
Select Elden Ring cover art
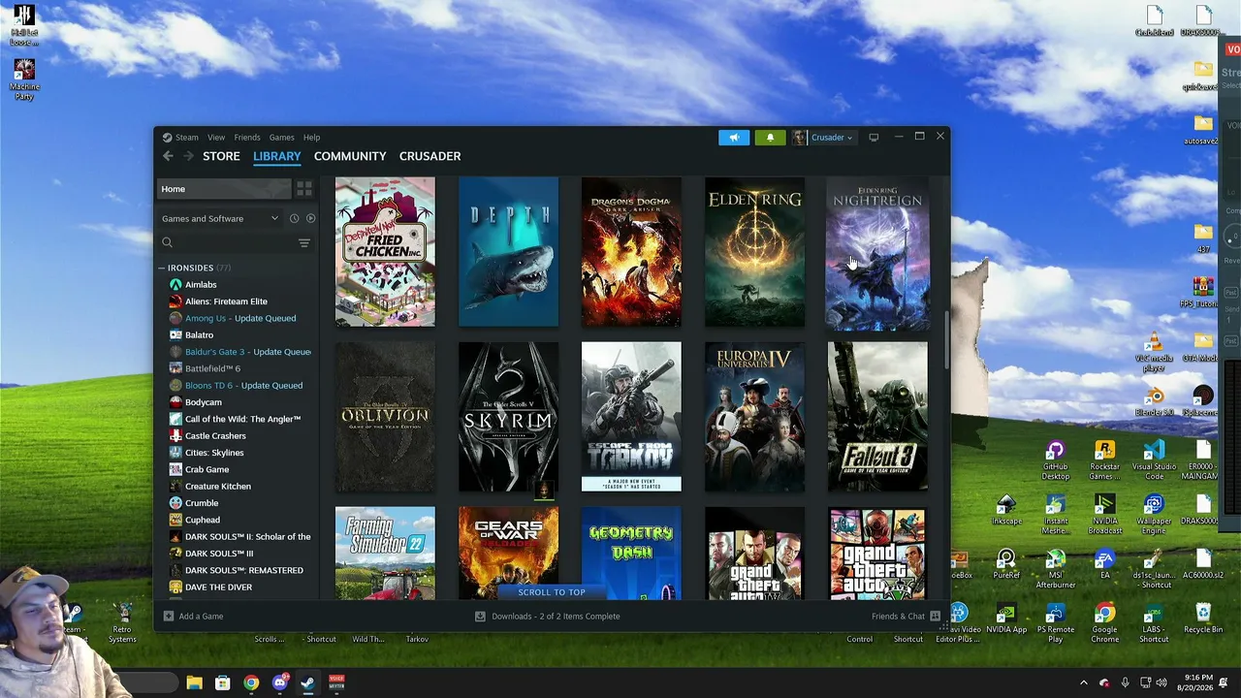pos(754,252)
